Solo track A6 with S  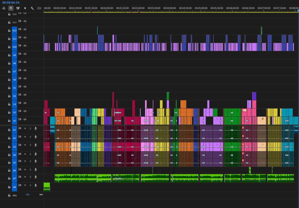pos(30,170)
